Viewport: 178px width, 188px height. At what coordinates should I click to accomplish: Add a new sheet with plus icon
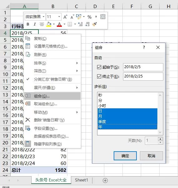click(x=105, y=181)
